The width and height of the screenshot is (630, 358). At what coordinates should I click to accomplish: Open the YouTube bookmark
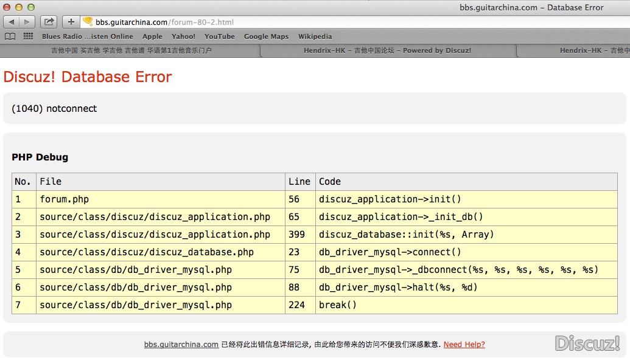(x=219, y=36)
